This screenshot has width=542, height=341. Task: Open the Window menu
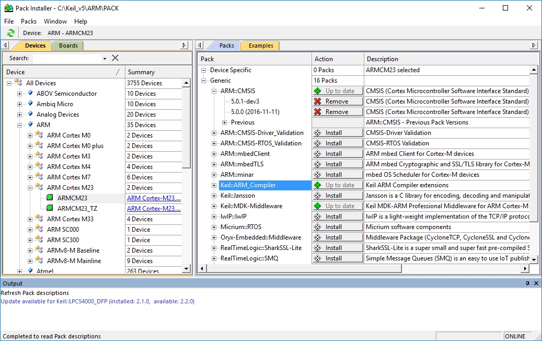[x=55, y=21]
